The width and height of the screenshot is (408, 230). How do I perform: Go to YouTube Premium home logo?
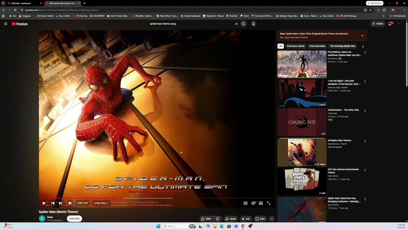point(20,24)
